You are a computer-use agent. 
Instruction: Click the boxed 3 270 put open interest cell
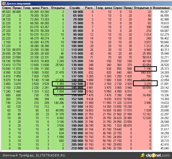[x=145, y=83]
